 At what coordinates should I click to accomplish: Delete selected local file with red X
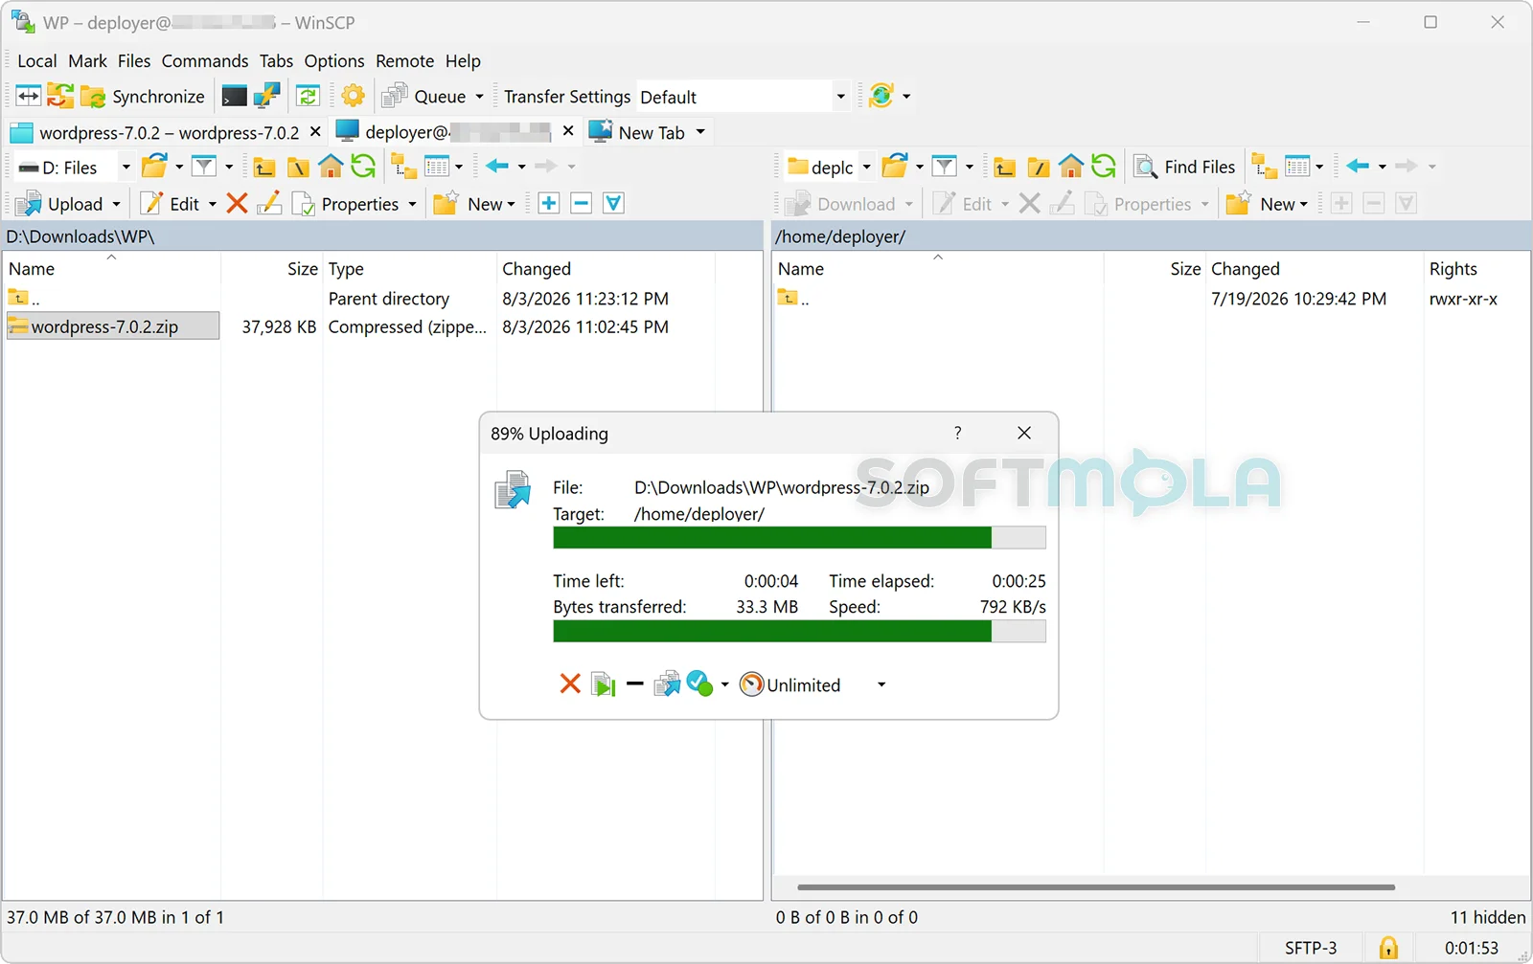click(237, 203)
